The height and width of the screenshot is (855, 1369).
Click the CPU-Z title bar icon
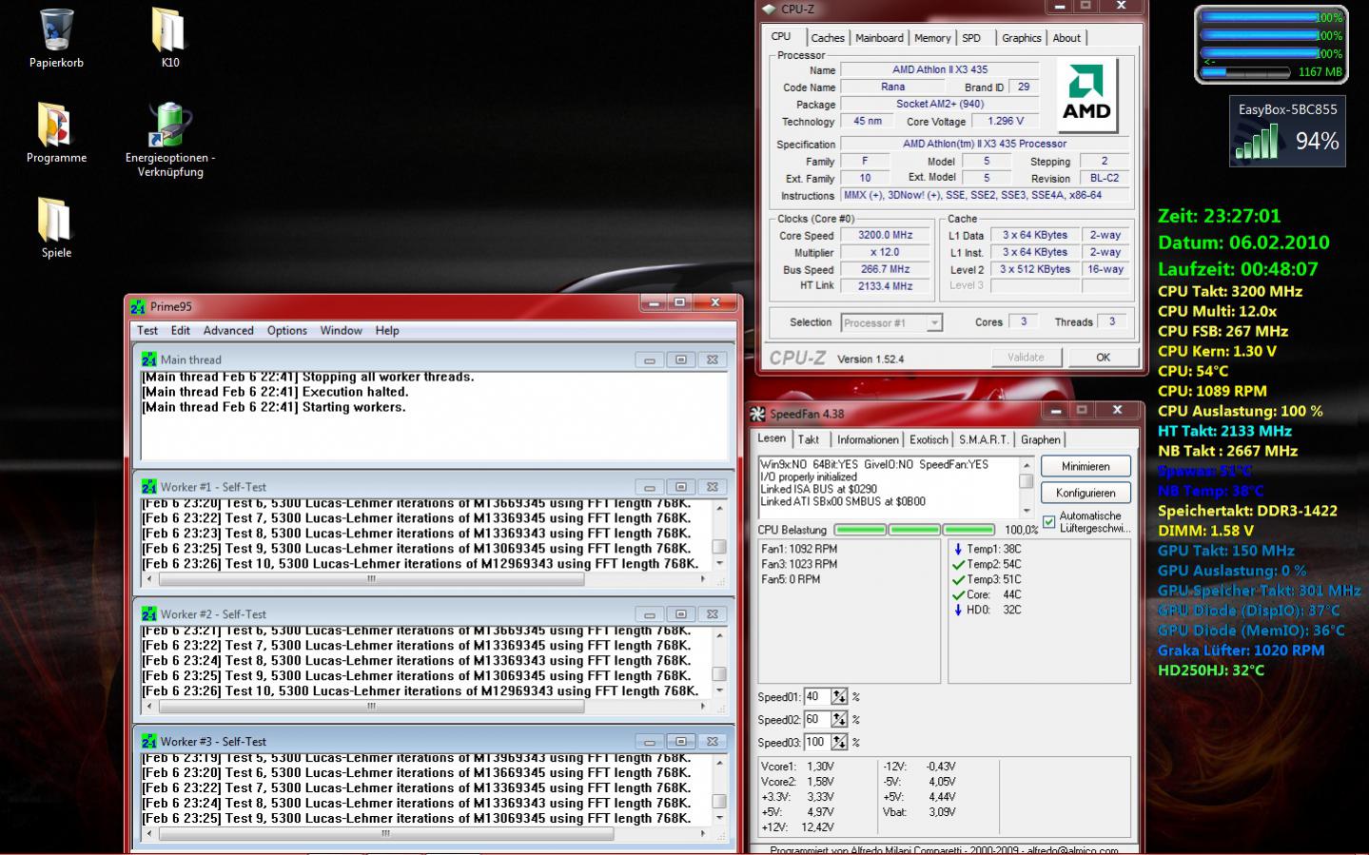(769, 9)
